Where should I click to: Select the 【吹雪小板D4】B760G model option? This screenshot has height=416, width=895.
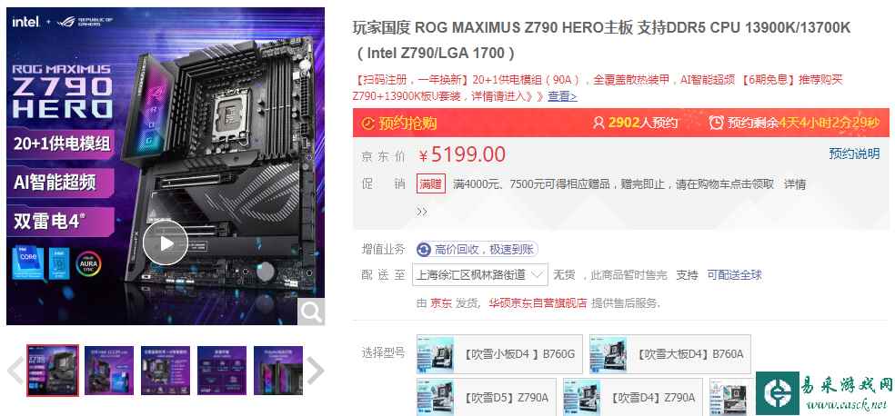point(500,354)
